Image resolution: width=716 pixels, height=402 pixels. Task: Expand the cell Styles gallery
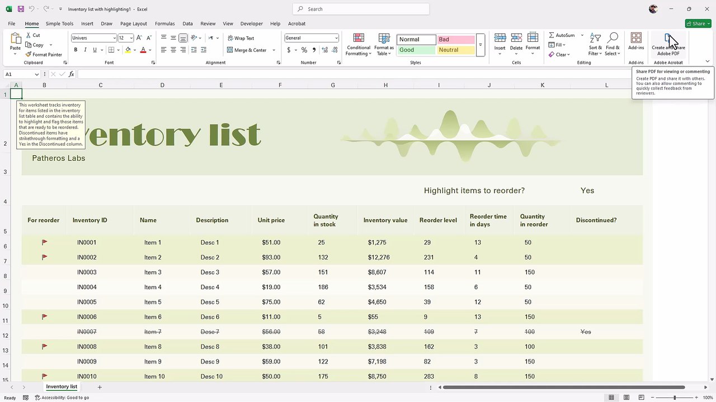click(x=480, y=45)
